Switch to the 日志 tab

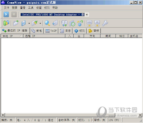pyautogui.click(x=65, y=31)
